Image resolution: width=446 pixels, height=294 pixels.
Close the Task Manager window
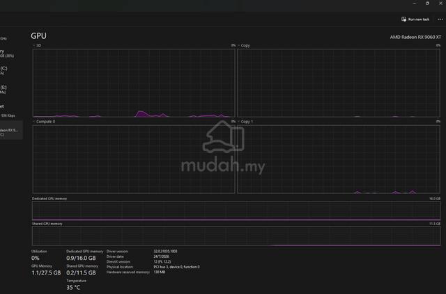440,3
